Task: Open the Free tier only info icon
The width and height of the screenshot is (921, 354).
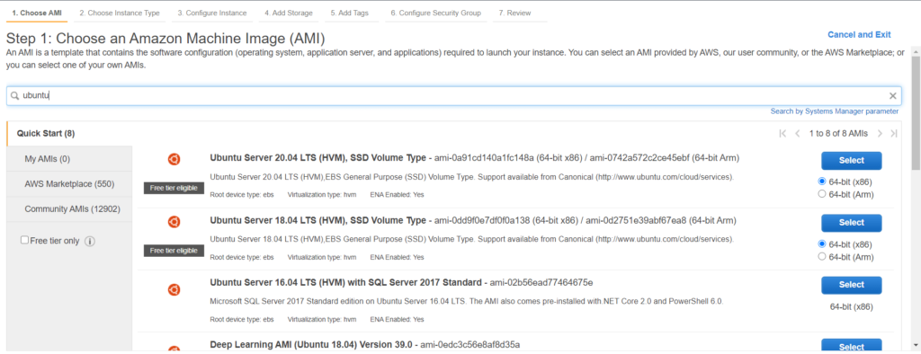Action: tap(90, 241)
